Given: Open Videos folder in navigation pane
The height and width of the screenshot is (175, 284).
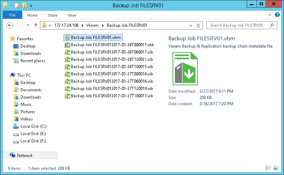Looking at the screenshot, I should coord(26,119).
